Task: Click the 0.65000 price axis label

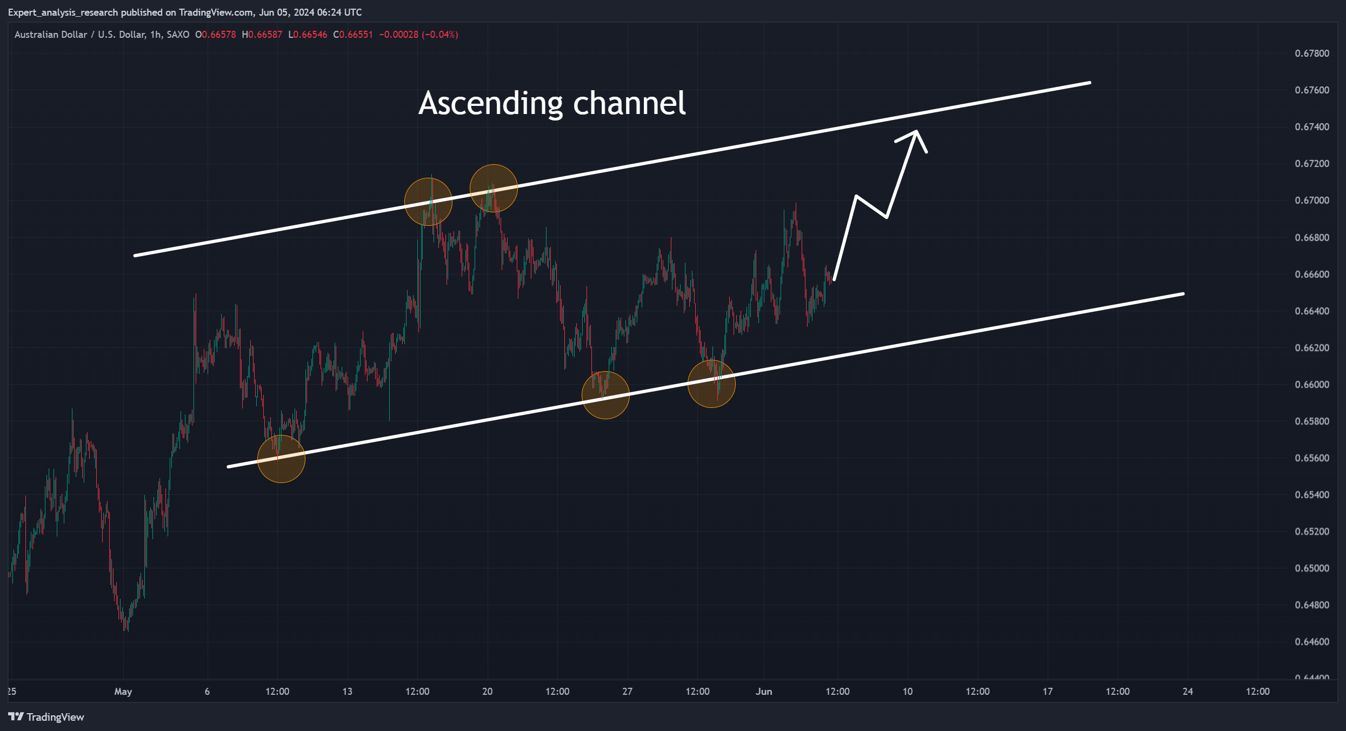Action: [x=1312, y=568]
